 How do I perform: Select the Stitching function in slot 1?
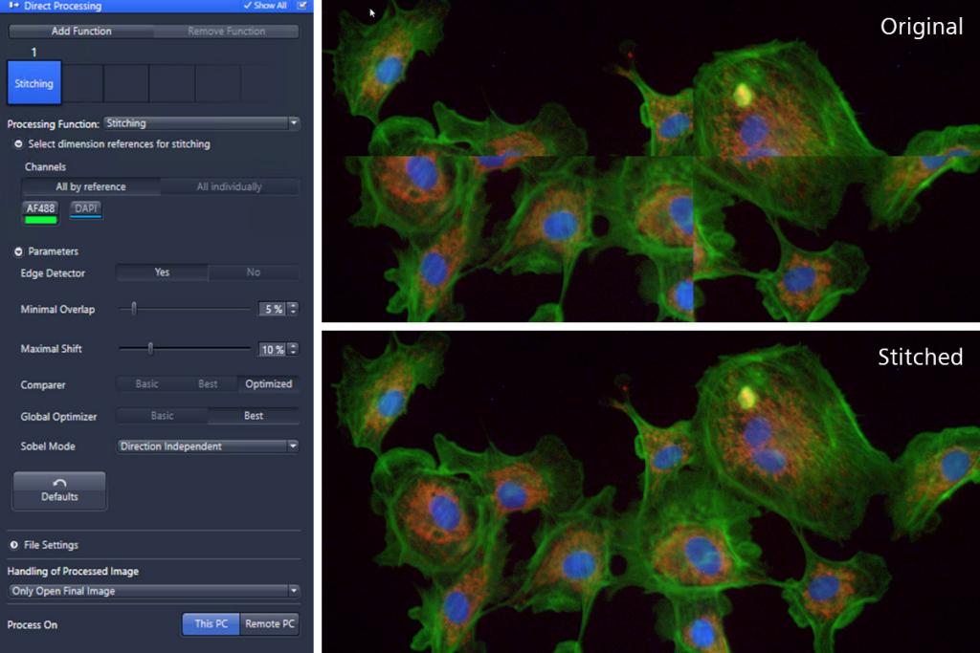click(33, 83)
